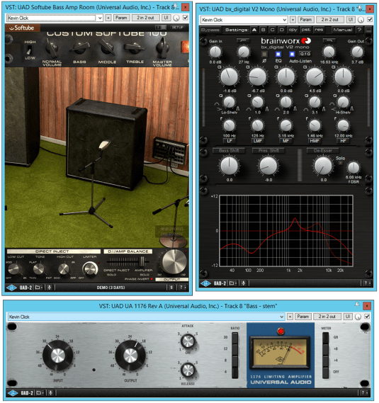Click the cpy settings button
379x403 pixels.
[293, 30]
